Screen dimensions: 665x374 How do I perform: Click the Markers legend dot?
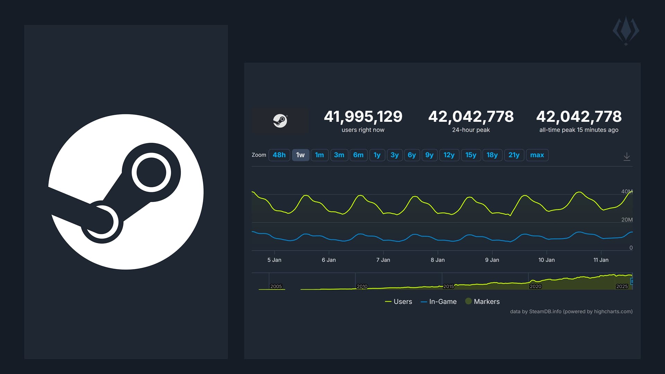[x=469, y=302]
